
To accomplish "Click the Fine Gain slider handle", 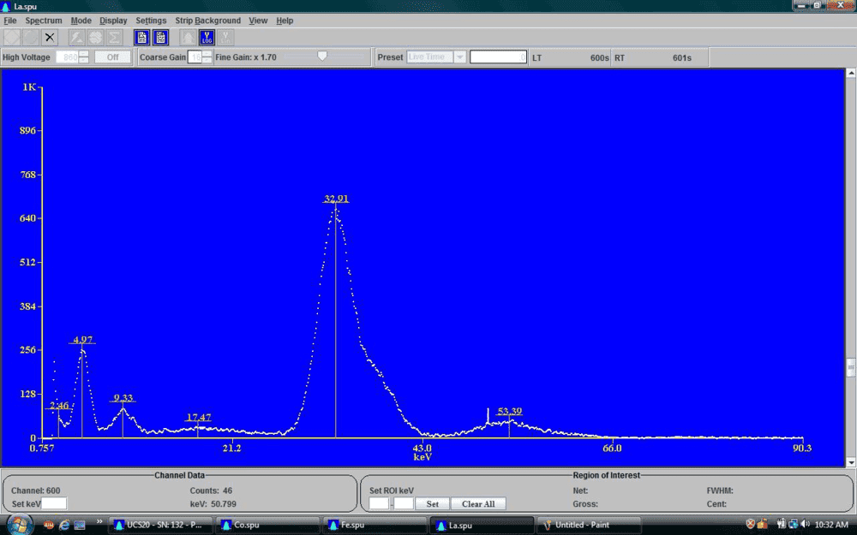I will click(322, 56).
